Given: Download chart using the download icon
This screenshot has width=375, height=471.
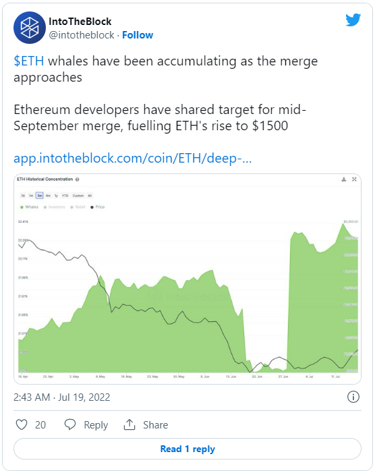Looking at the screenshot, I should pyautogui.click(x=344, y=179).
